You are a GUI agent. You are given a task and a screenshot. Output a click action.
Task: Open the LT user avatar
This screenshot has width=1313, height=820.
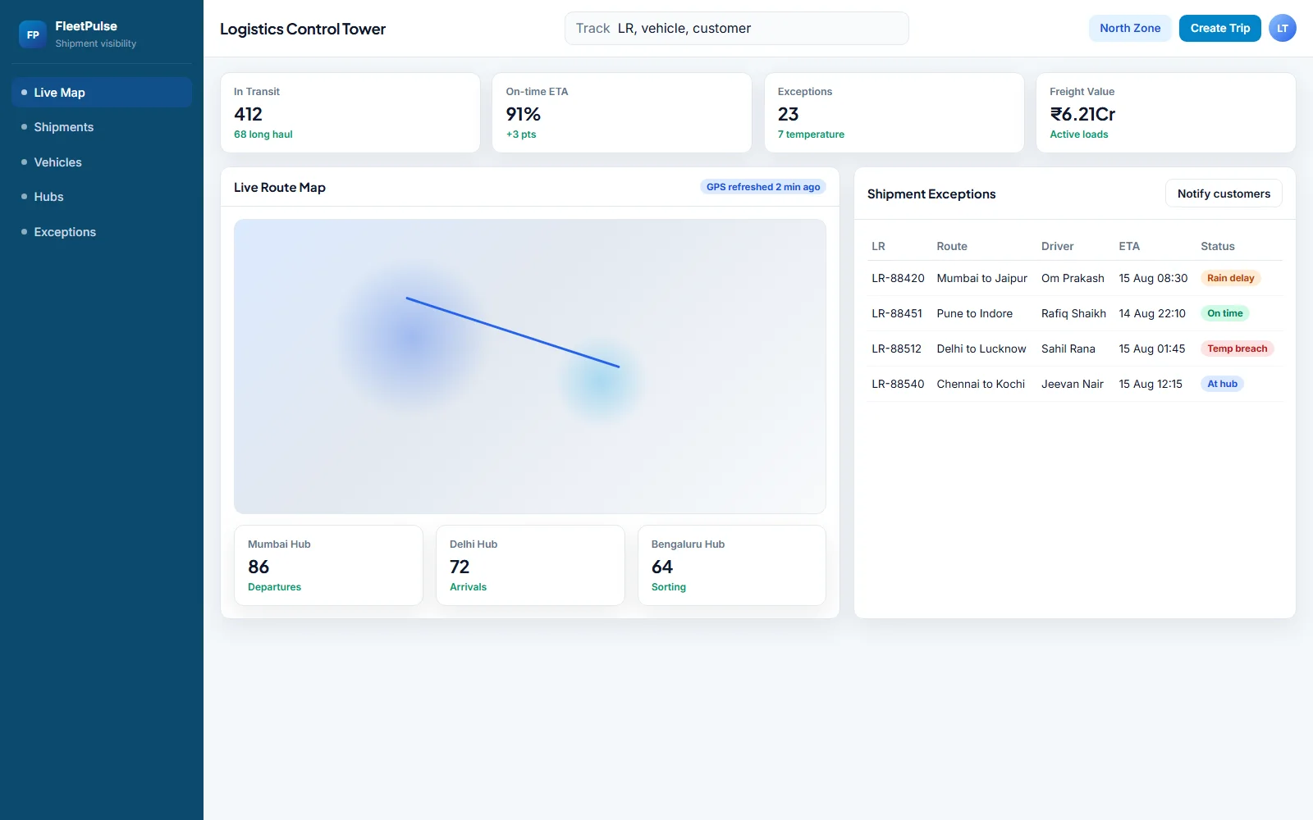pos(1283,28)
